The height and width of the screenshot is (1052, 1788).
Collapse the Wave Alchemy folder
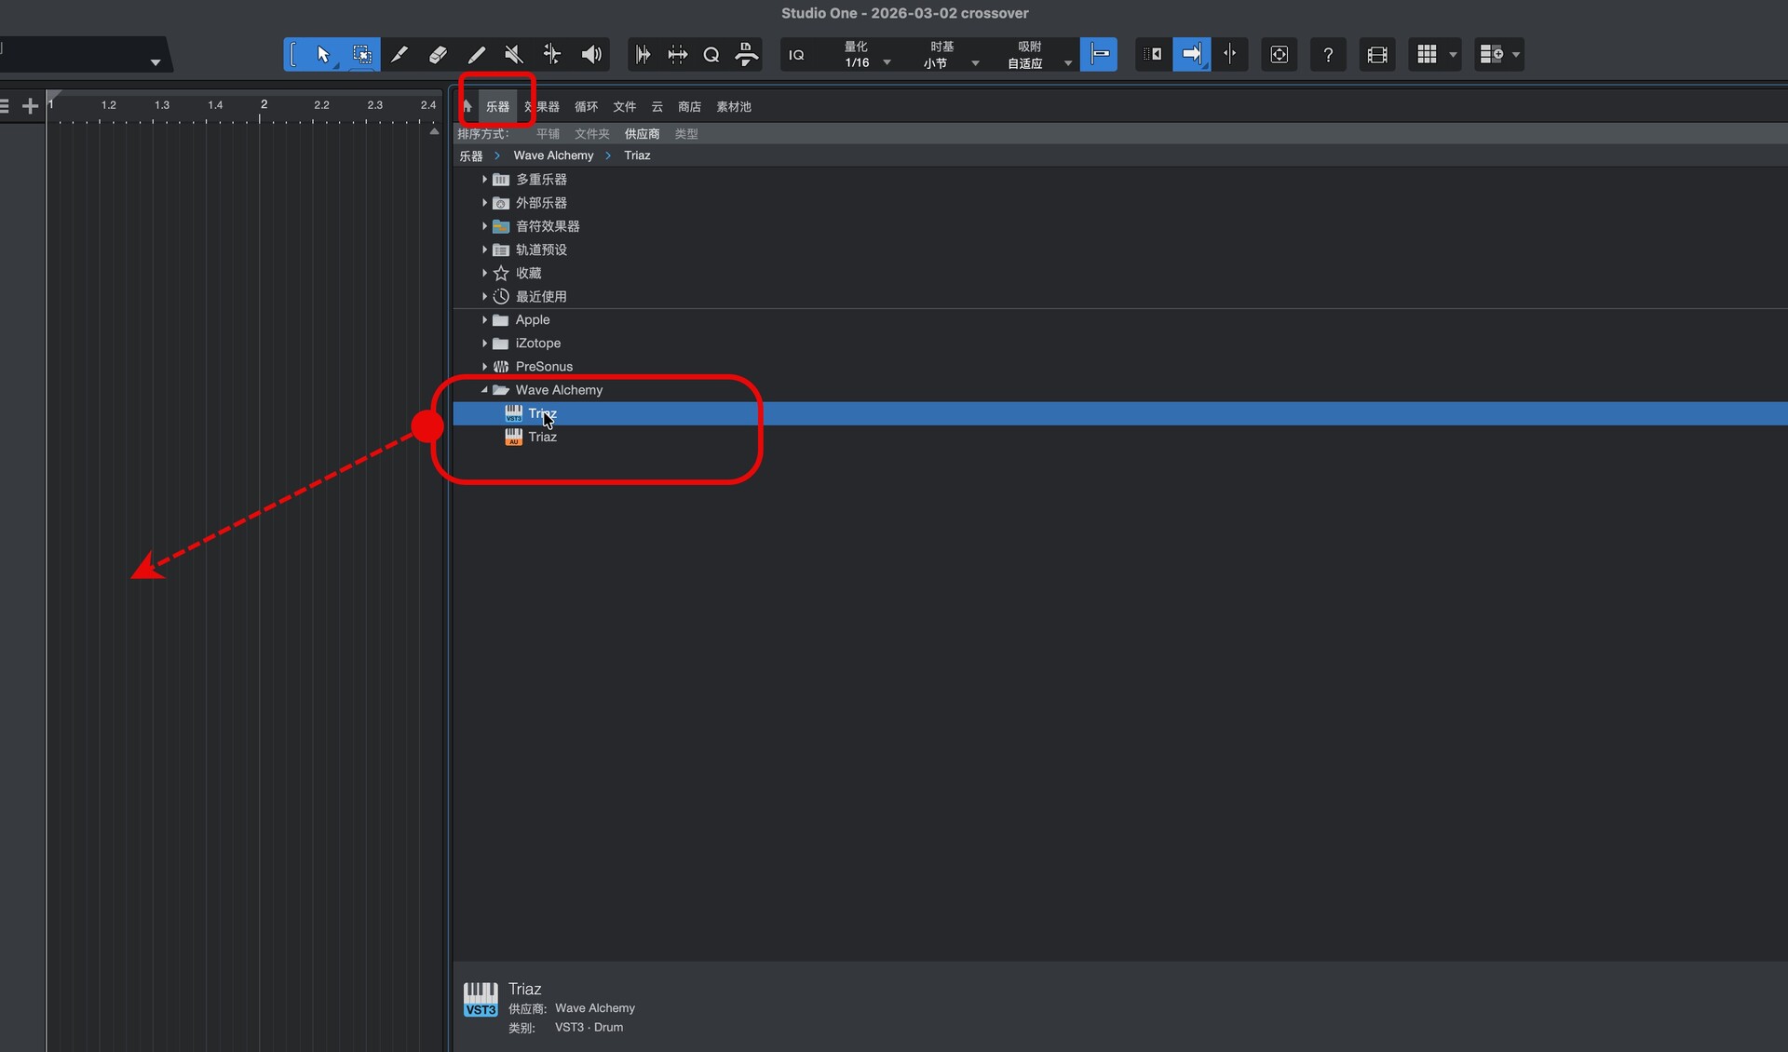(484, 390)
